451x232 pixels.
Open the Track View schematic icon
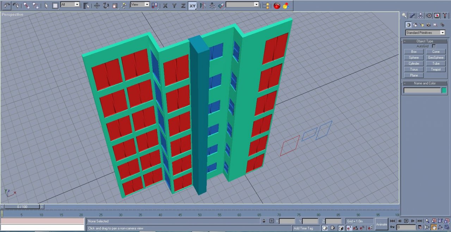click(x=266, y=5)
